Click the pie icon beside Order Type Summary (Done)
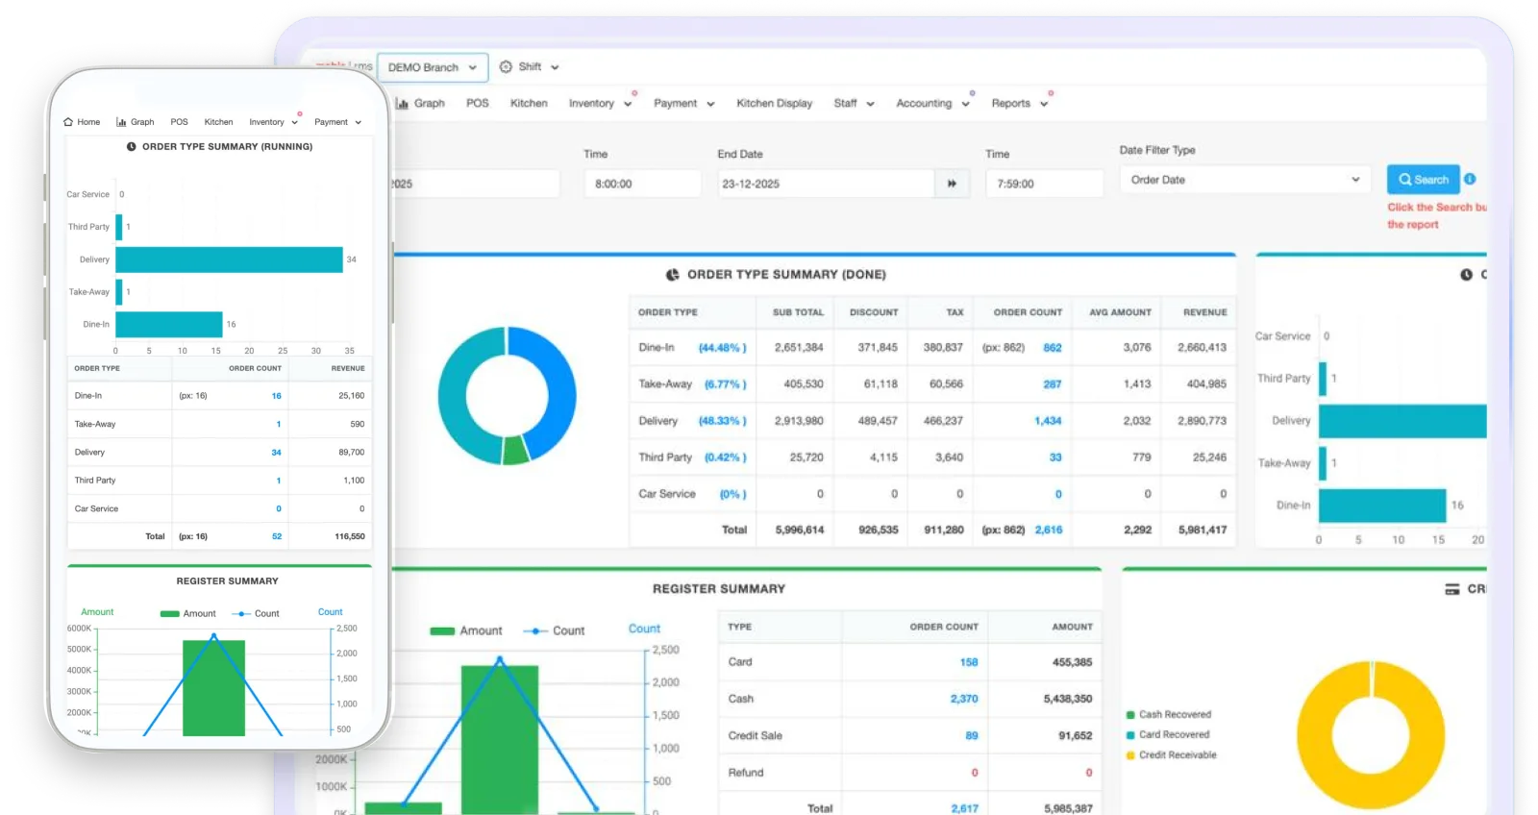The width and height of the screenshot is (1538, 815). point(673,275)
